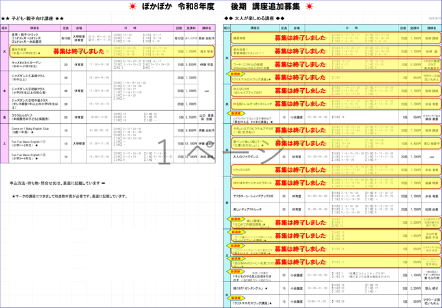Click the 'Fun Fun Basic English!①' cell
Image resolution: width=442 pixels, height=308 pixels.
click(x=34, y=143)
